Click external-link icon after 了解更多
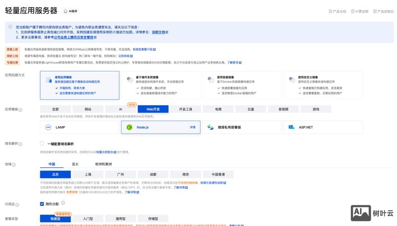This screenshot has height=226, width=397. [240, 62]
